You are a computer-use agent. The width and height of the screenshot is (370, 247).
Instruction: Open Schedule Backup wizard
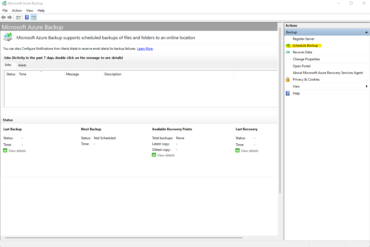(305, 46)
